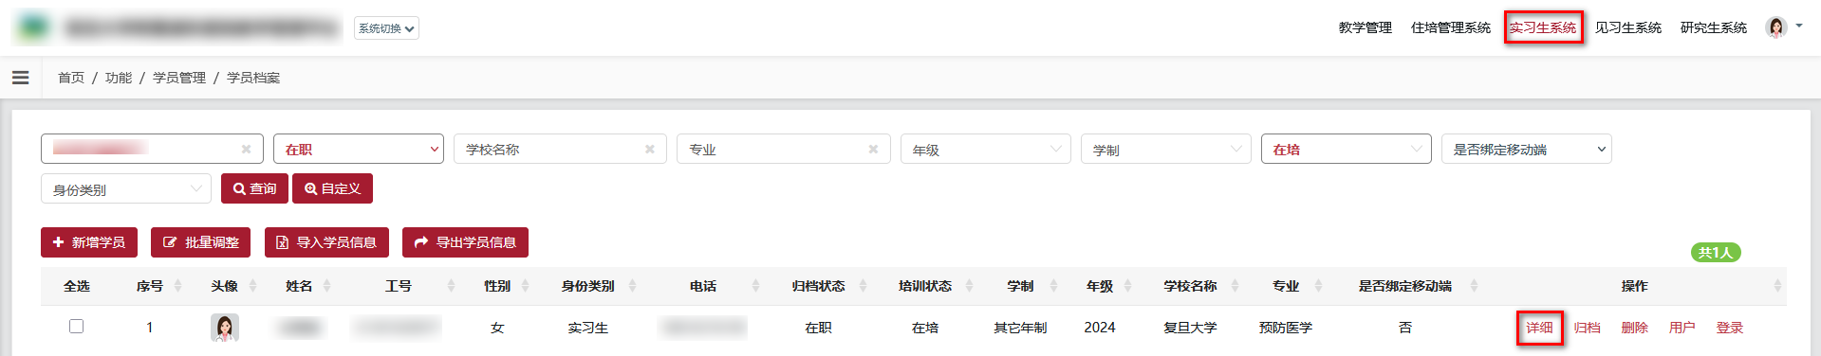
Task: Click 删除 action in student row
Action: coord(1635,328)
